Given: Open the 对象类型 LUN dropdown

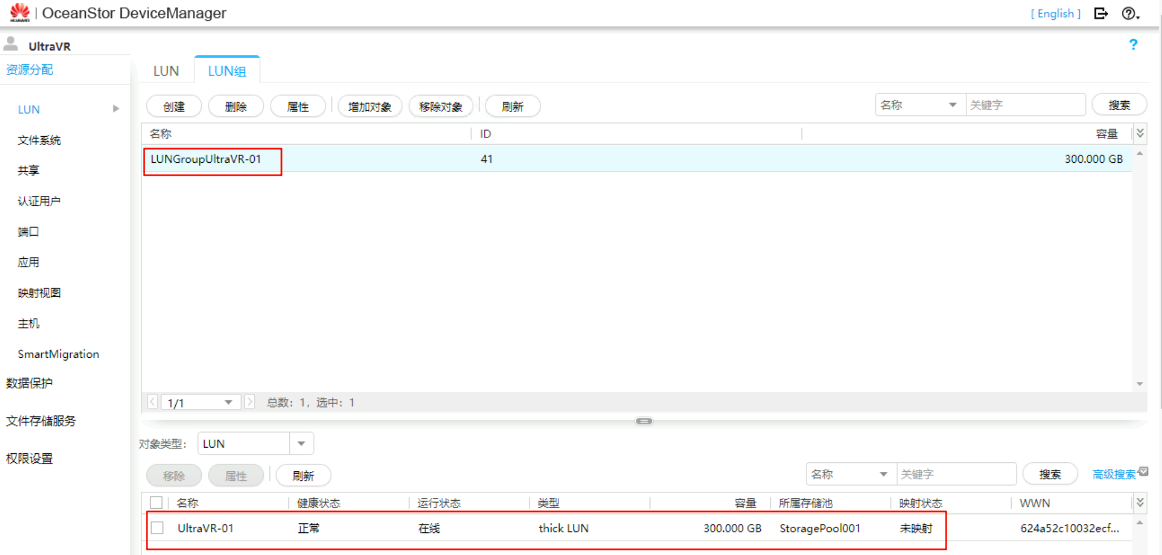Looking at the screenshot, I should pos(301,444).
